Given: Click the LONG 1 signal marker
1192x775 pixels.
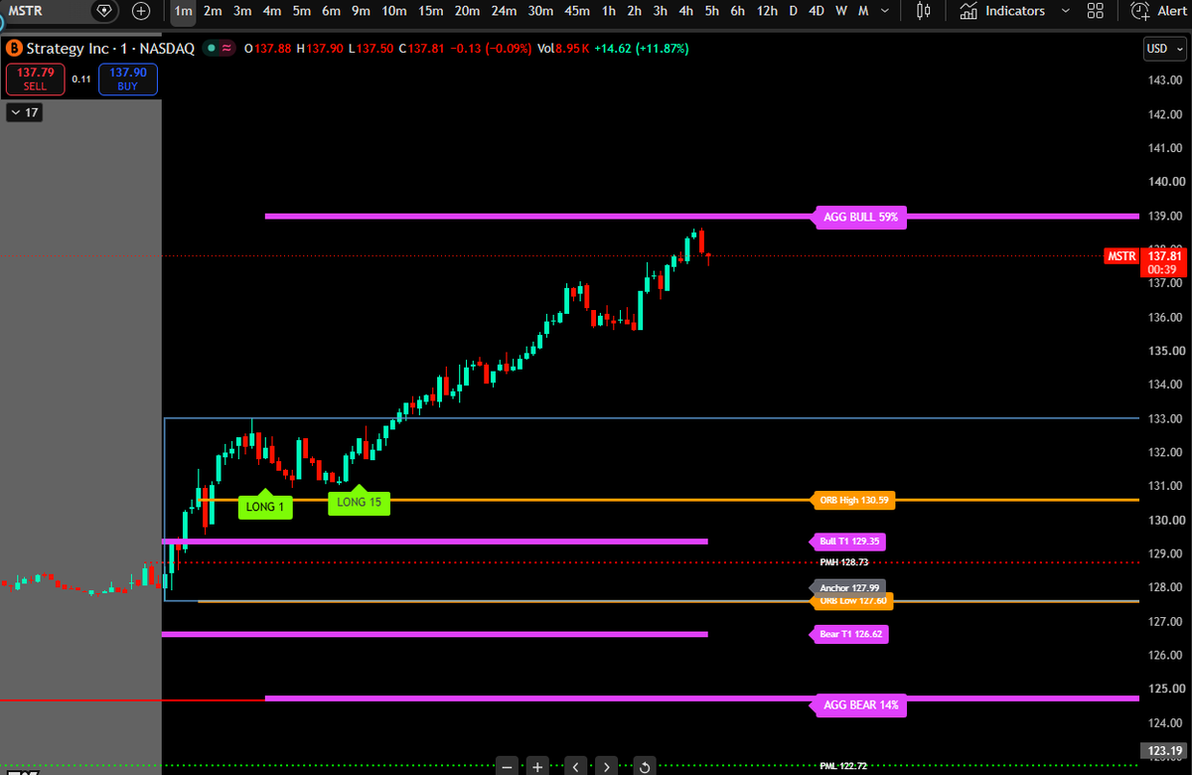Looking at the screenshot, I should click(x=266, y=506).
